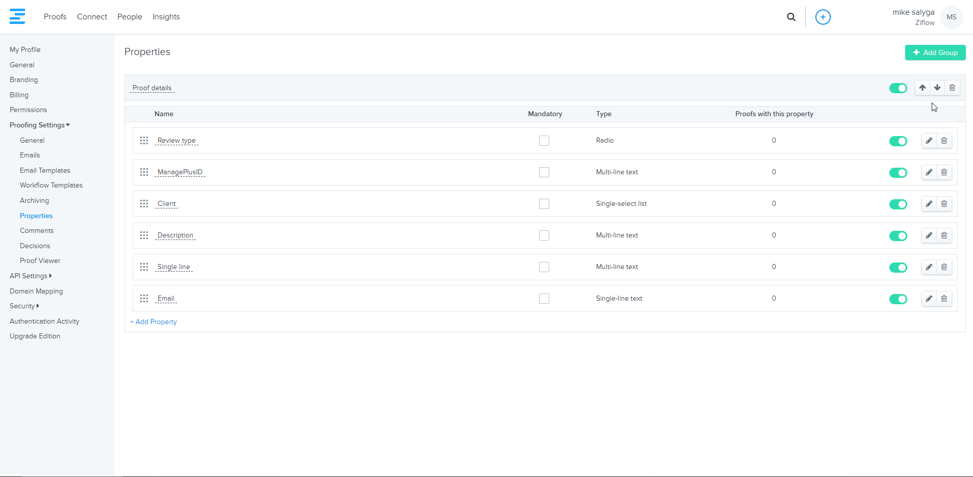973x477 pixels.
Task: Collapse the Proofing Settings section
Action: (40, 125)
